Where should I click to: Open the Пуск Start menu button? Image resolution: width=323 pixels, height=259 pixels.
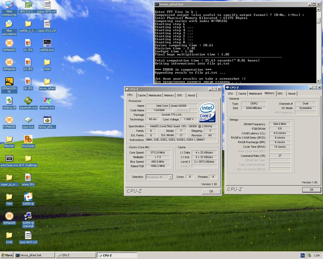click(7, 255)
